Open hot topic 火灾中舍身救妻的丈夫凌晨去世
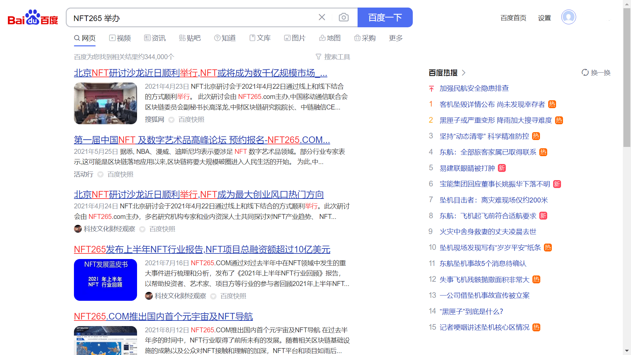 [488, 231]
